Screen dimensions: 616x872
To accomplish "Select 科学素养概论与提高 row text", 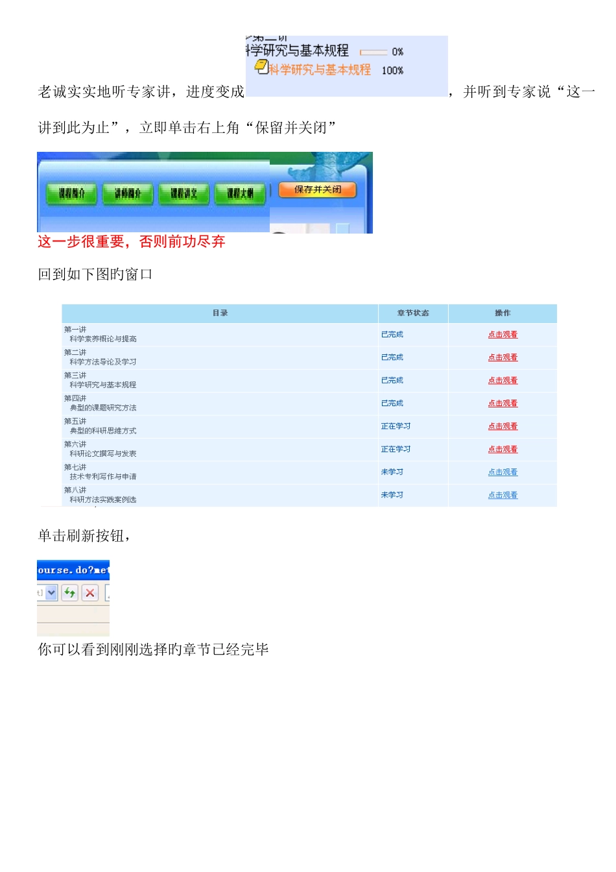I will click(x=103, y=339).
